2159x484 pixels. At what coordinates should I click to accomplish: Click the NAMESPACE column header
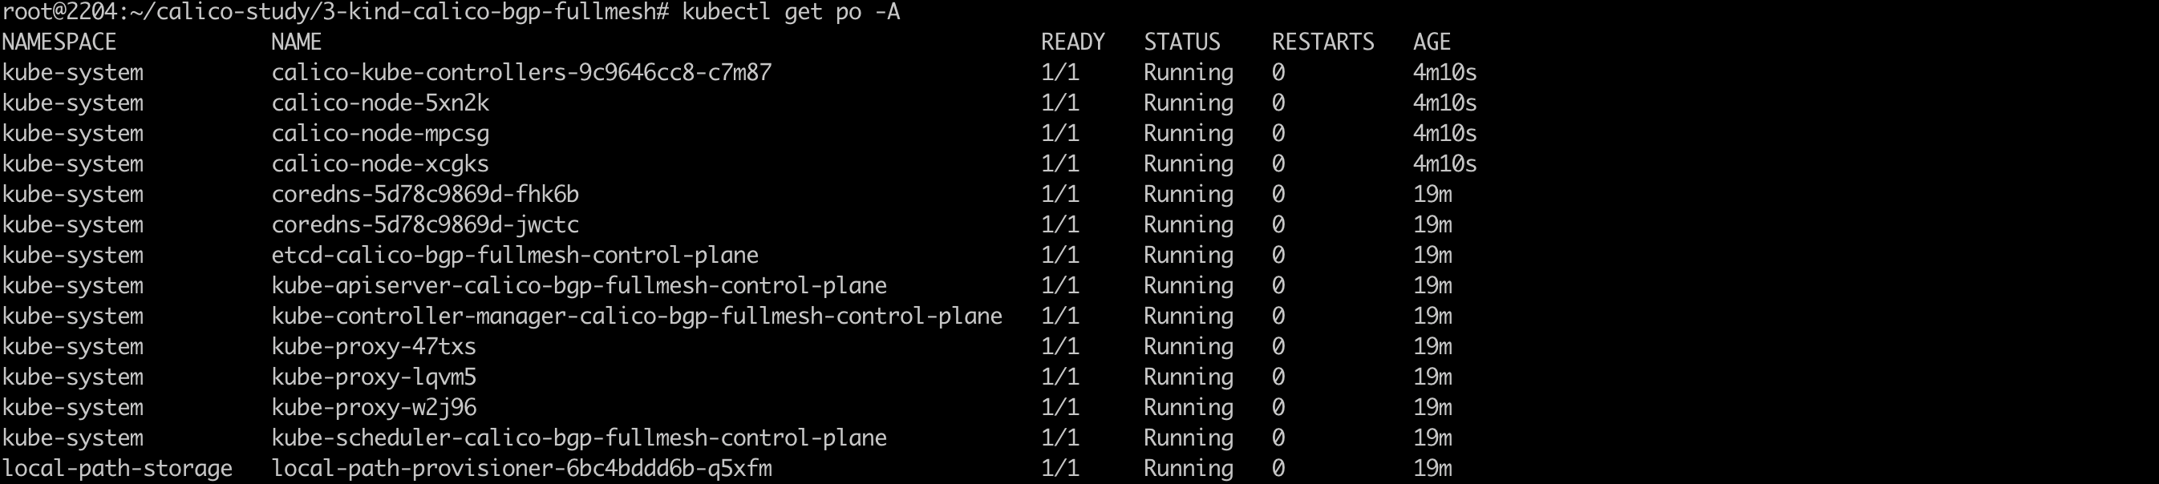(59, 42)
